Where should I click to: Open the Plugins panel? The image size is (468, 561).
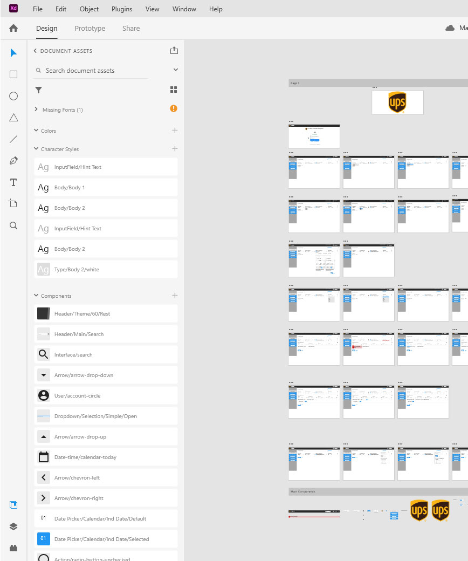click(13, 548)
